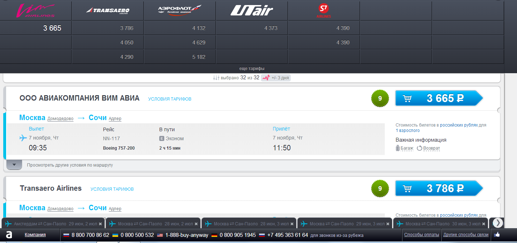This screenshot has width=517, height=243.
Task: Click the Эконом class E badge
Action: click(162, 138)
